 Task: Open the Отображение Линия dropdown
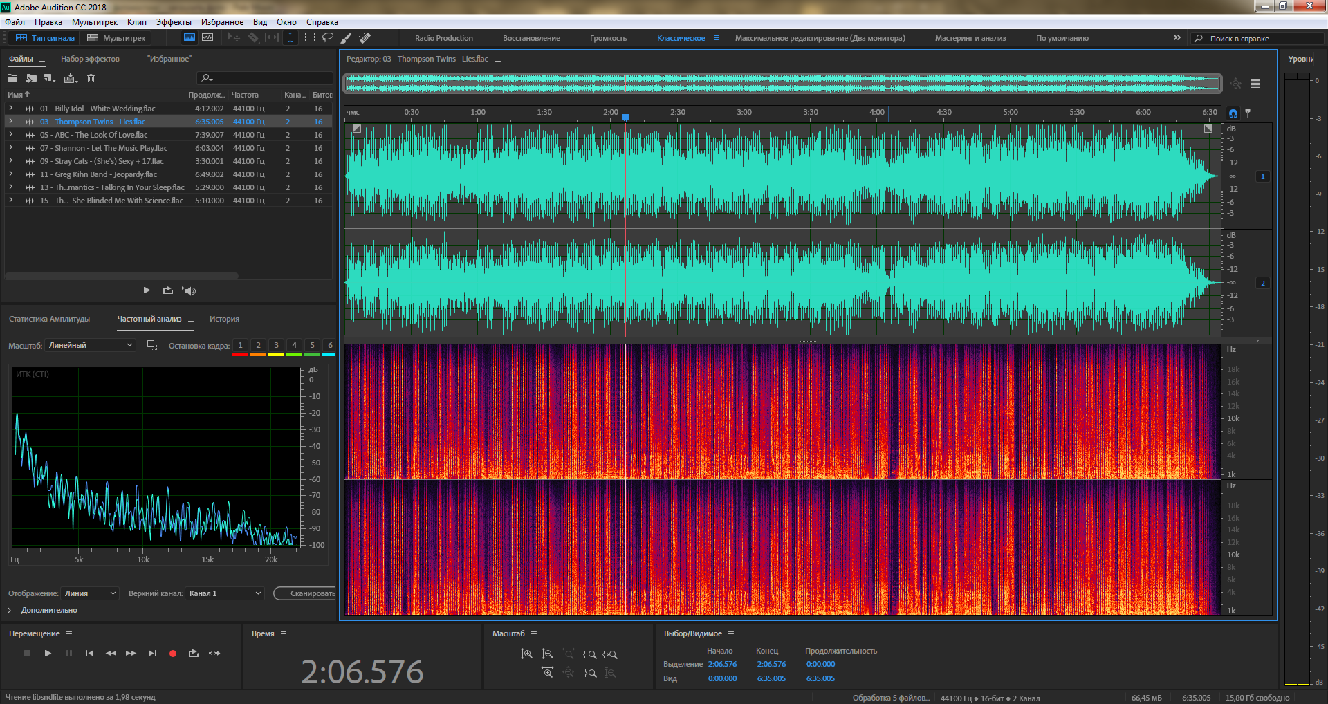point(90,593)
